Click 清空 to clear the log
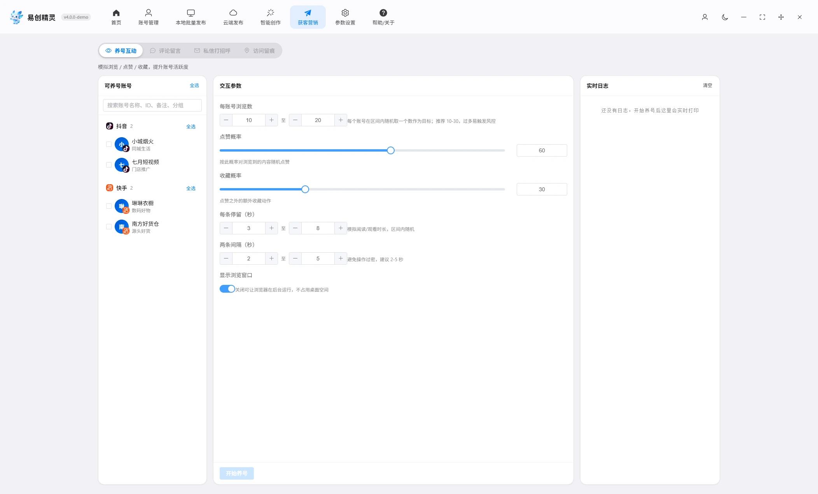Viewport: 818px width, 494px height. tap(707, 86)
